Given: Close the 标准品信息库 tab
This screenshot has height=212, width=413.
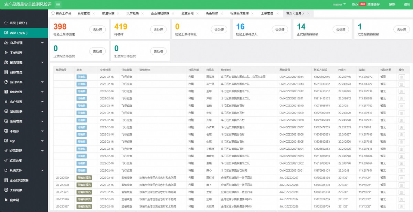Looking at the screenshot, I should point(252,13).
